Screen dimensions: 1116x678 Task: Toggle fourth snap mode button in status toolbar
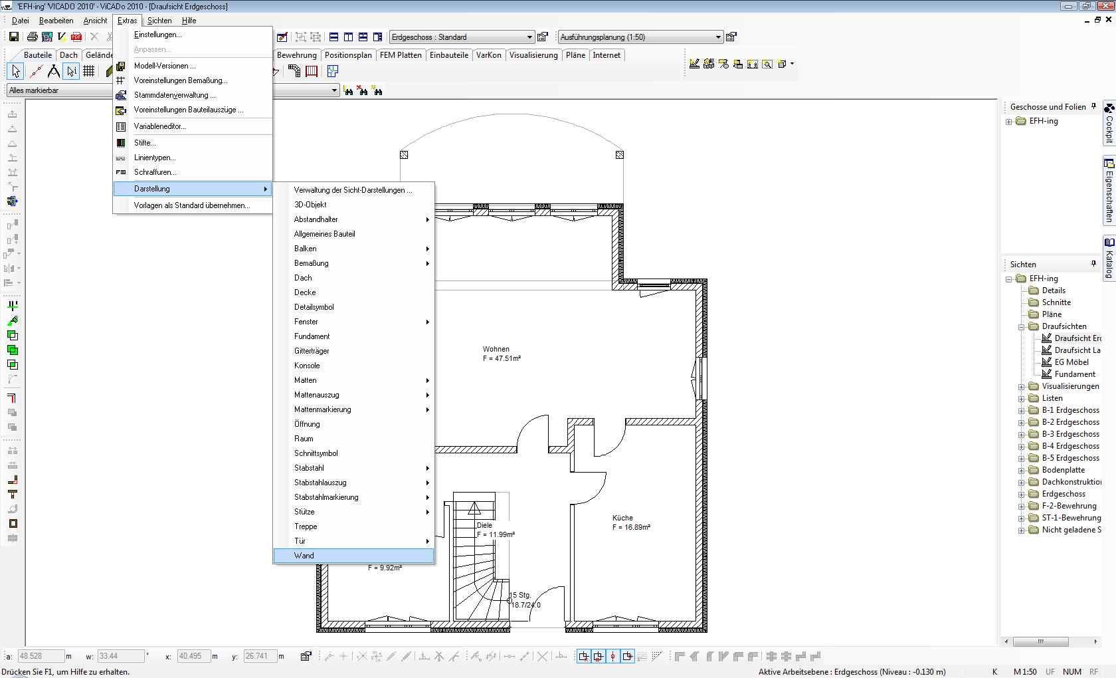click(x=627, y=656)
